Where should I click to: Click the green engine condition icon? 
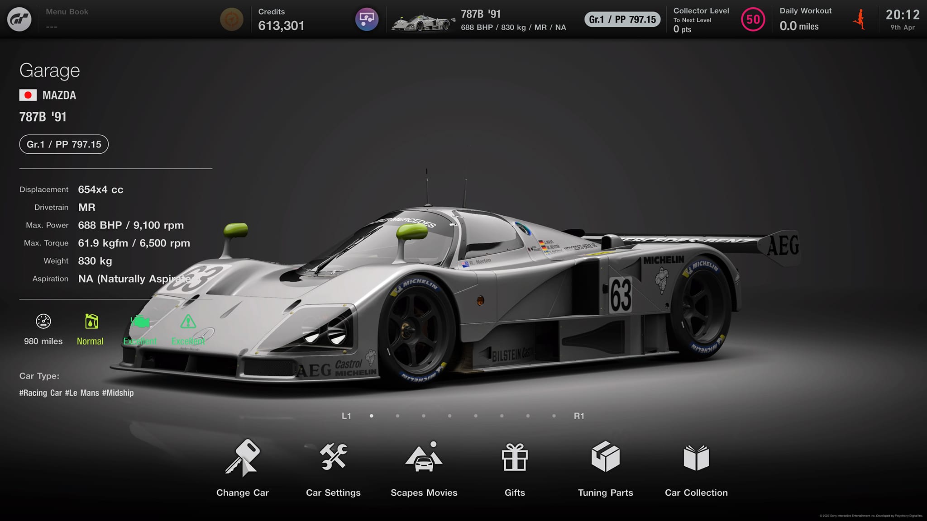140,322
